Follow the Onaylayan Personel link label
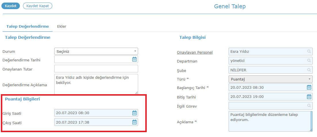Image resolution: width=317 pixels, height=137 pixels. coord(195,53)
